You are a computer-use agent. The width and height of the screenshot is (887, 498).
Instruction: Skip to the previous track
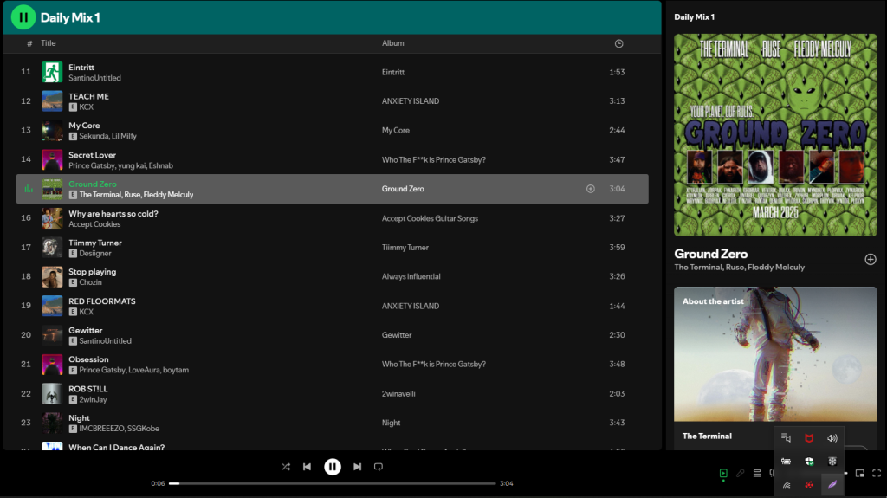click(x=307, y=467)
